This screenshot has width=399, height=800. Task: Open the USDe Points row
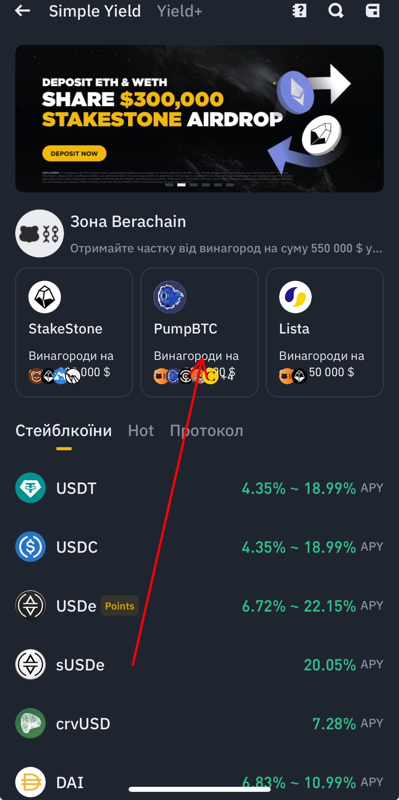click(200, 605)
